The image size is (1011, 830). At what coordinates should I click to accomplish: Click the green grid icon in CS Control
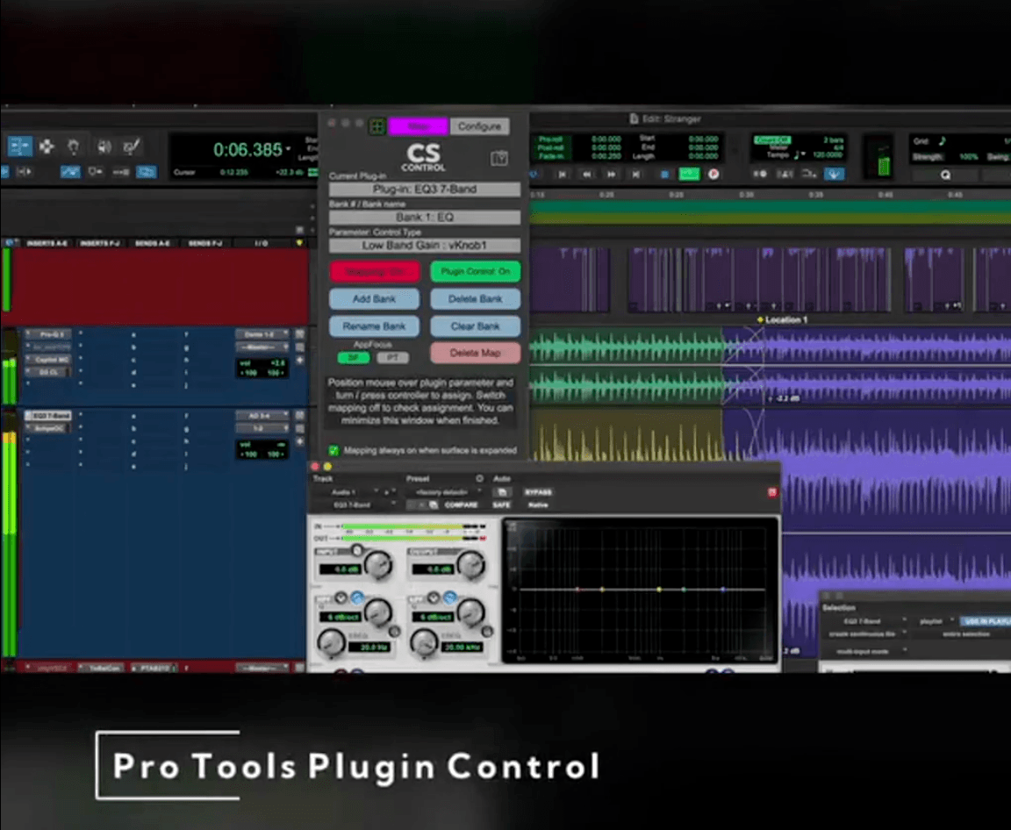(x=376, y=126)
